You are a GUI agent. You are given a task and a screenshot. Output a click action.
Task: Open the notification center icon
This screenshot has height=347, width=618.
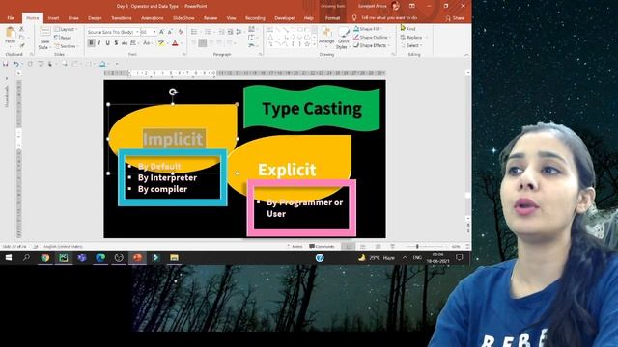point(460,257)
